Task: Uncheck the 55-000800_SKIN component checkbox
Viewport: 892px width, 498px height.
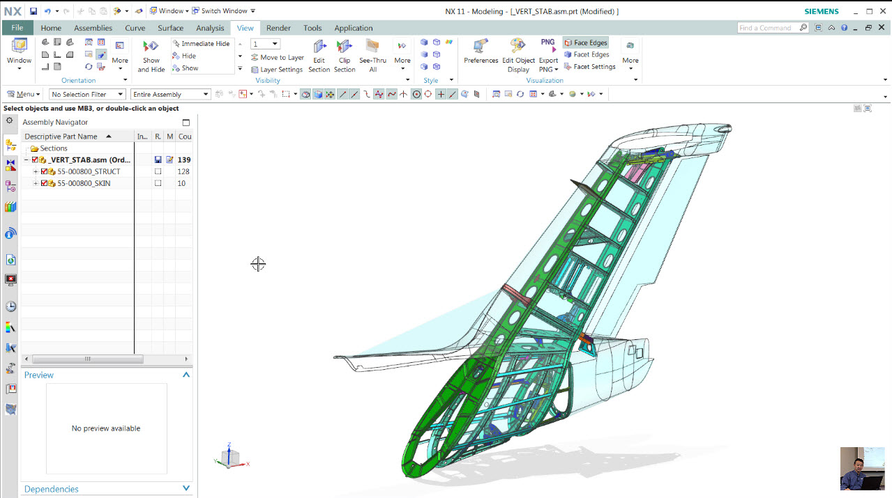Action: (45, 183)
